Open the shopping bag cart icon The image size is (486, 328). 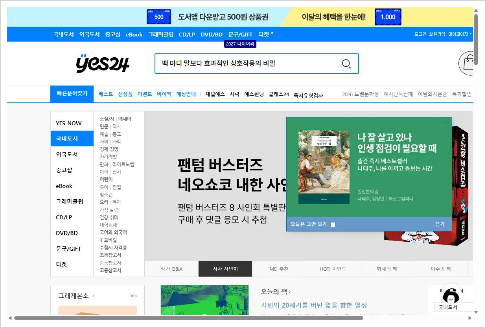coord(466,63)
